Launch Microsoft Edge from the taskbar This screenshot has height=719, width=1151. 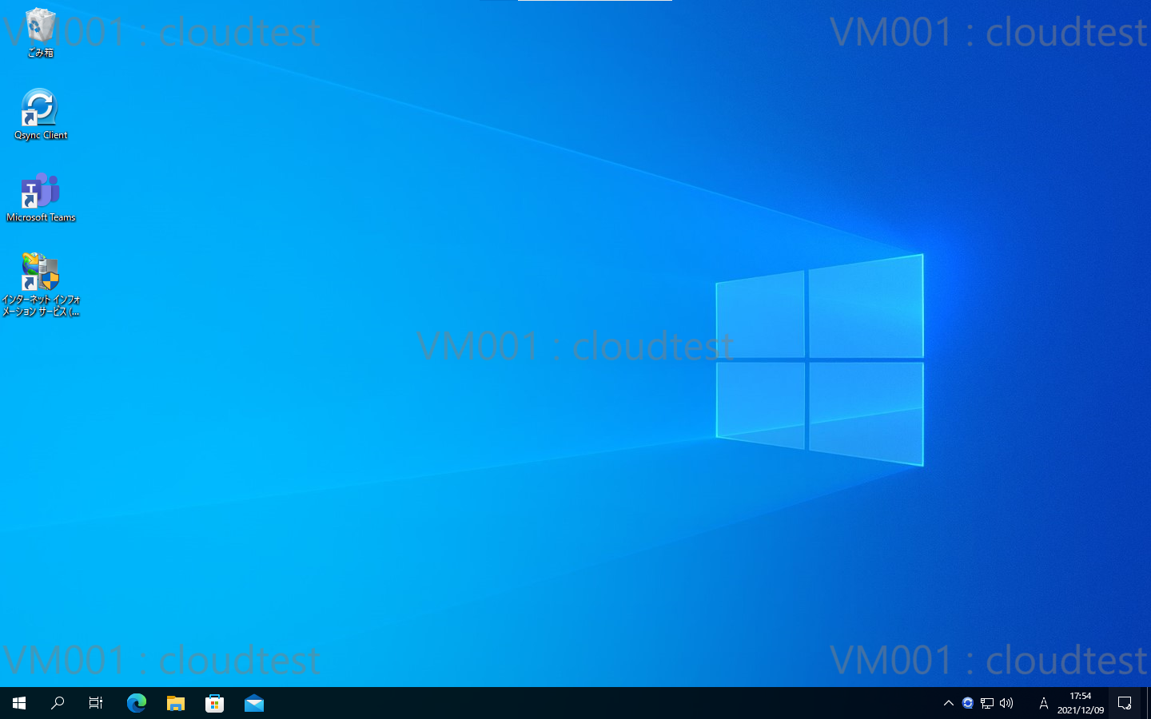tap(136, 703)
